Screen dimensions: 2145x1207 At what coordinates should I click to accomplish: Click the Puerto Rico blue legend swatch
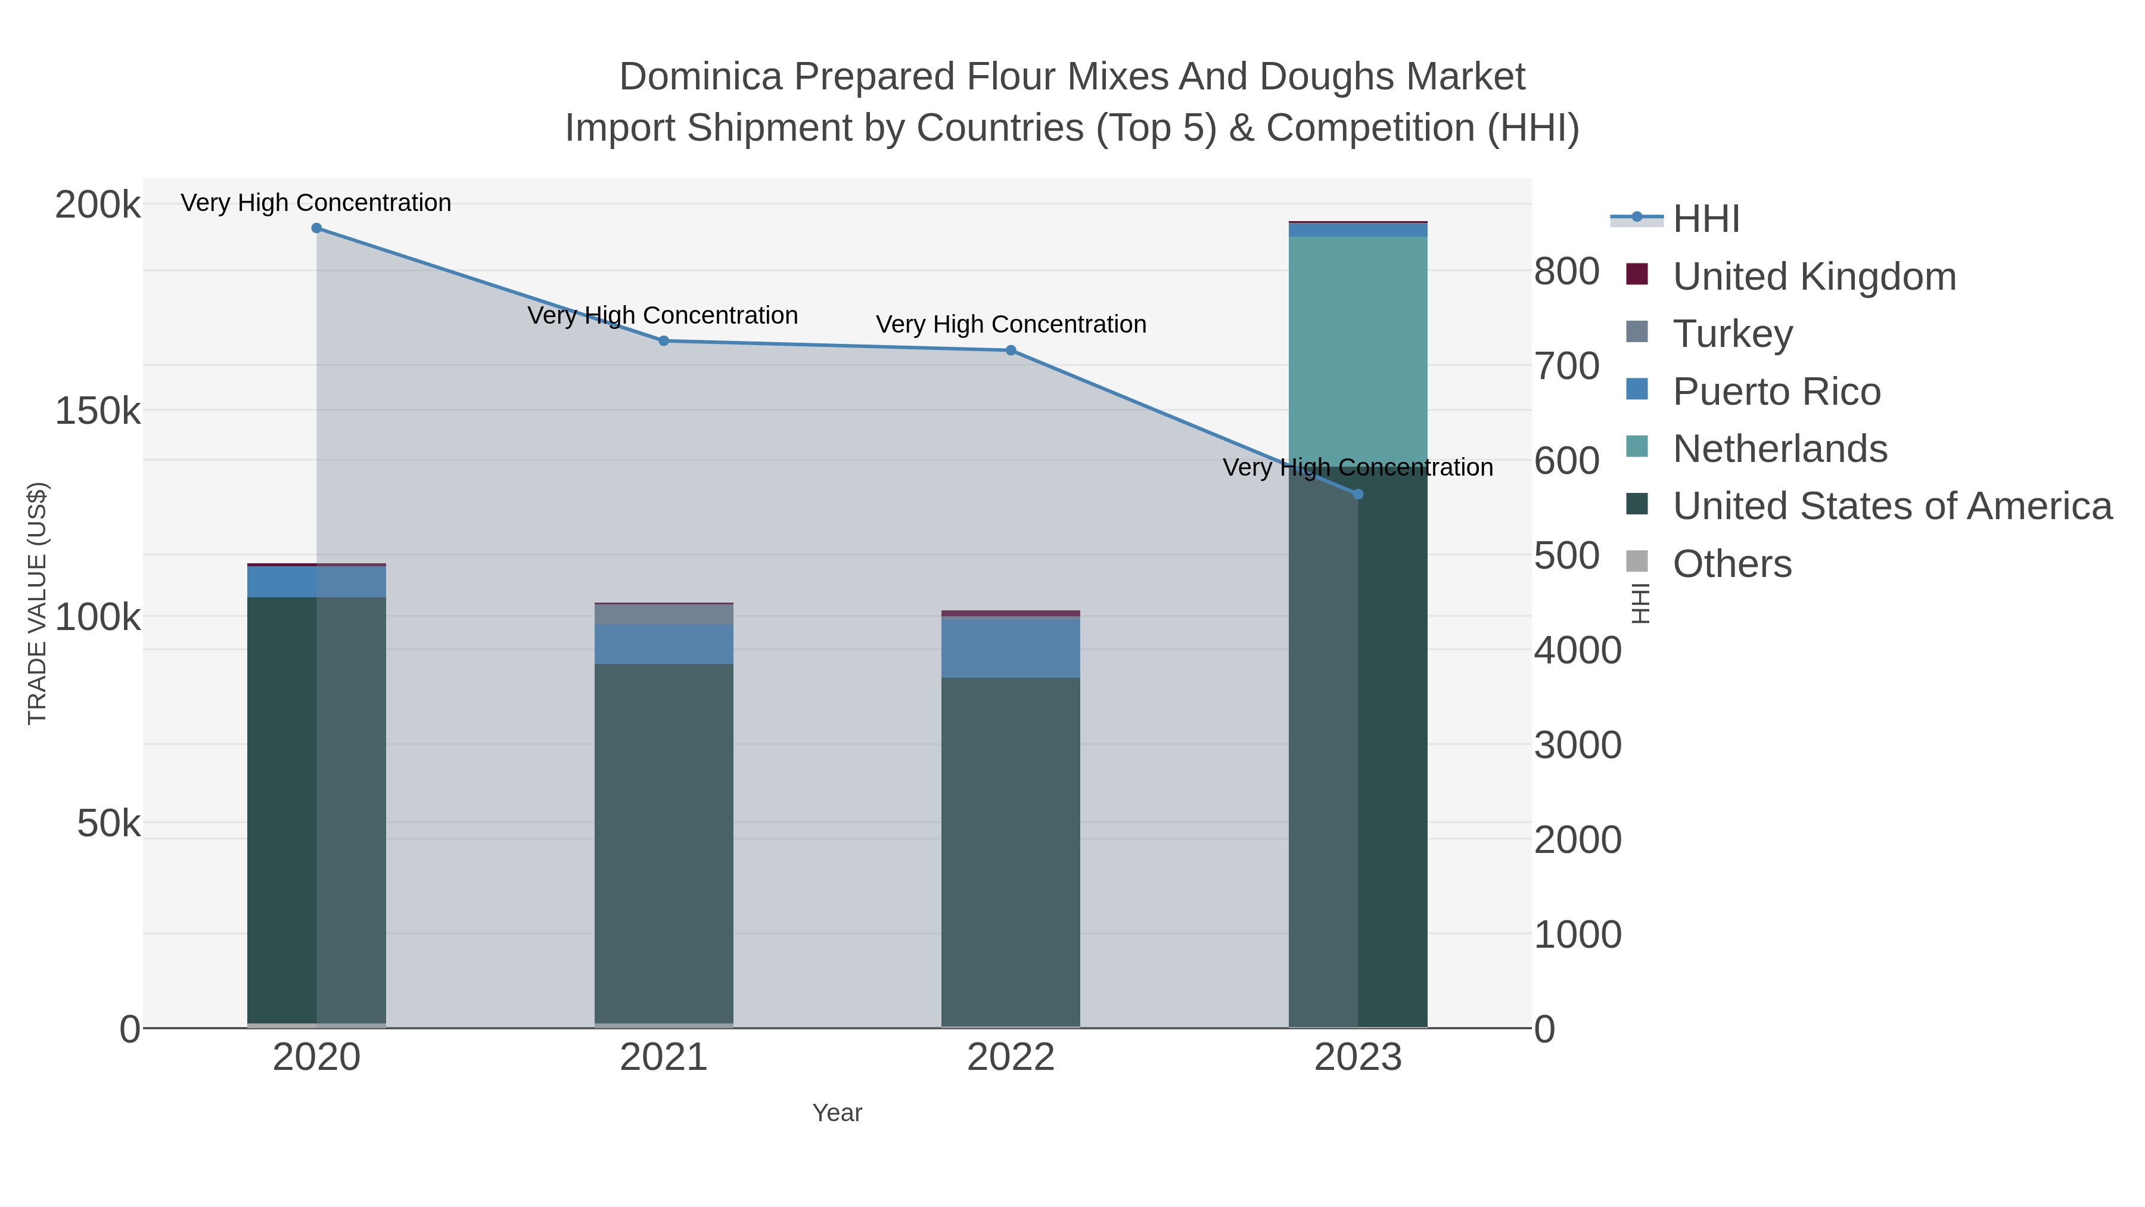coord(1637,389)
